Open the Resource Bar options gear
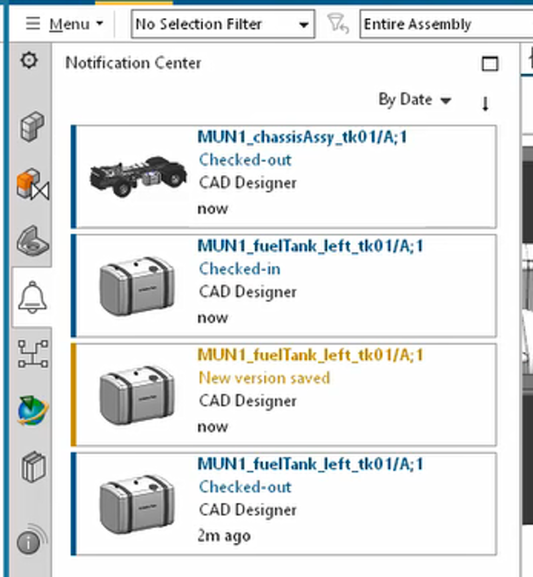 point(30,61)
